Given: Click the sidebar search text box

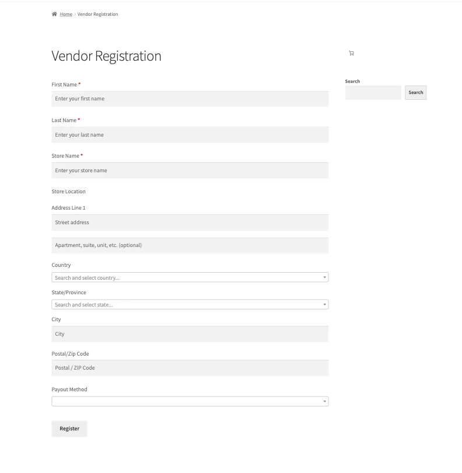Looking at the screenshot, I should click(373, 92).
